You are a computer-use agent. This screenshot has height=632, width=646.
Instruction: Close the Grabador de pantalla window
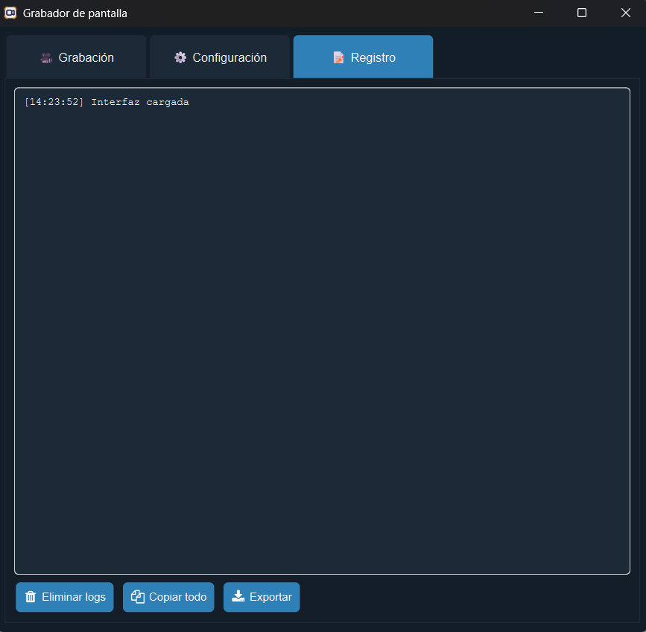(625, 13)
